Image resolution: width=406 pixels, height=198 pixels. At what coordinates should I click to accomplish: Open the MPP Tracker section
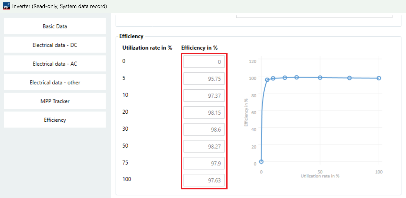(55, 101)
